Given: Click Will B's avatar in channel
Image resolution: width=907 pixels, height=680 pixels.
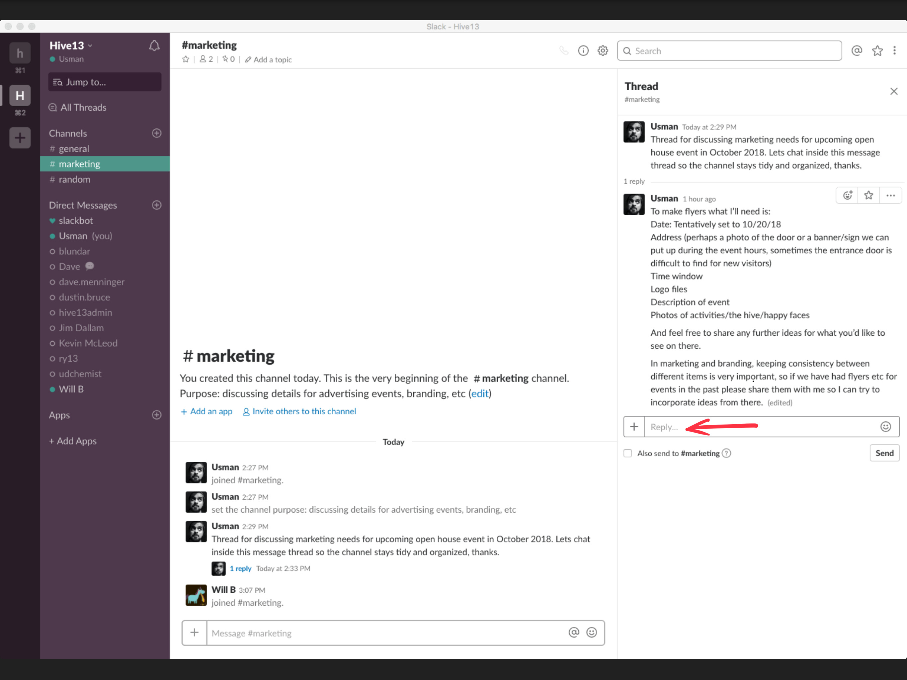Looking at the screenshot, I should click(x=196, y=595).
